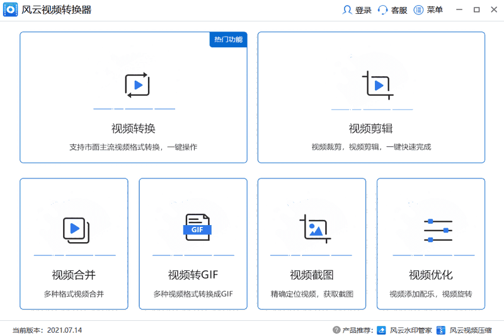Open 客服 support link
The image size is (504, 336).
coord(399,10)
